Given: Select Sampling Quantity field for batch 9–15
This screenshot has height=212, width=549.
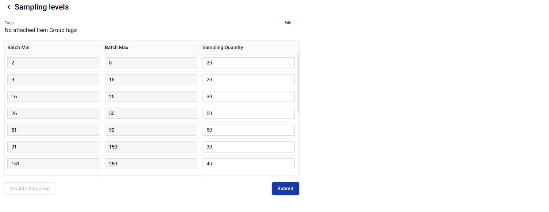Looking at the screenshot, I should click(248, 80).
